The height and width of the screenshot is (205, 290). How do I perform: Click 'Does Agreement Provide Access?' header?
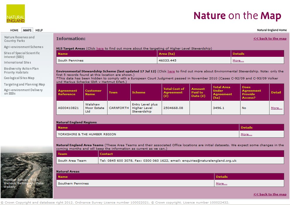[255, 92]
